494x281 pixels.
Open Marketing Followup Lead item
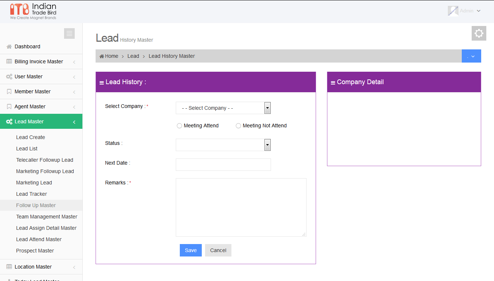45,171
